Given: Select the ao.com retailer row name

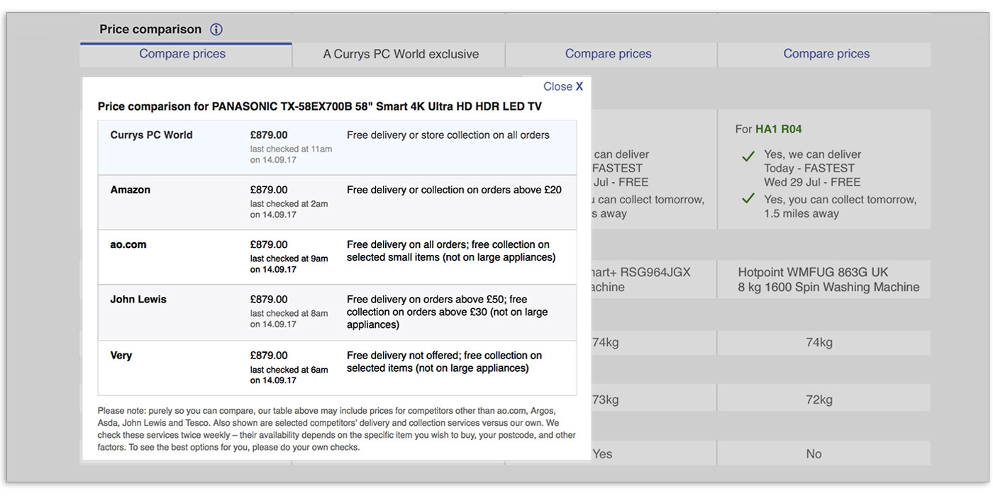Looking at the screenshot, I should pyautogui.click(x=128, y=244).
